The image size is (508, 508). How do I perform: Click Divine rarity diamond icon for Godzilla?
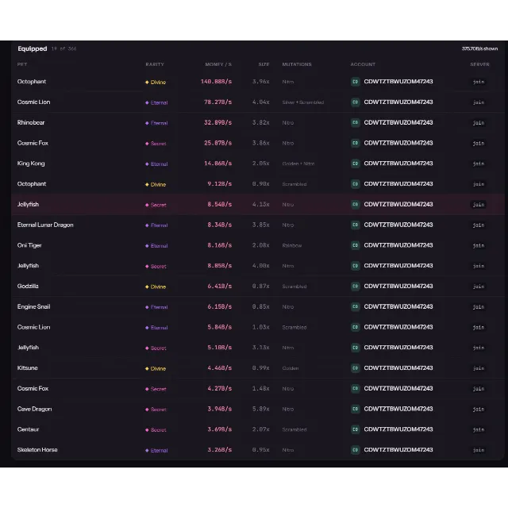147,287
